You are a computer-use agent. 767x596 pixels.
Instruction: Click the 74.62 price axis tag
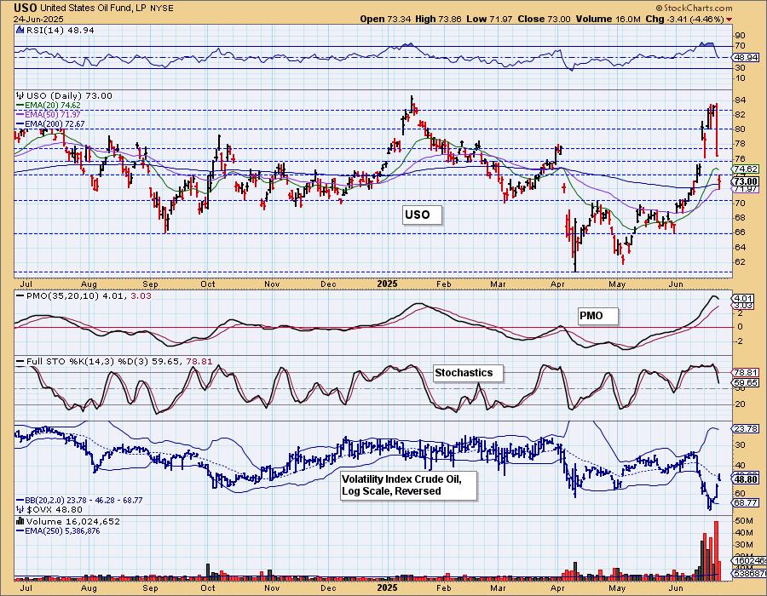tap(746, 169)
